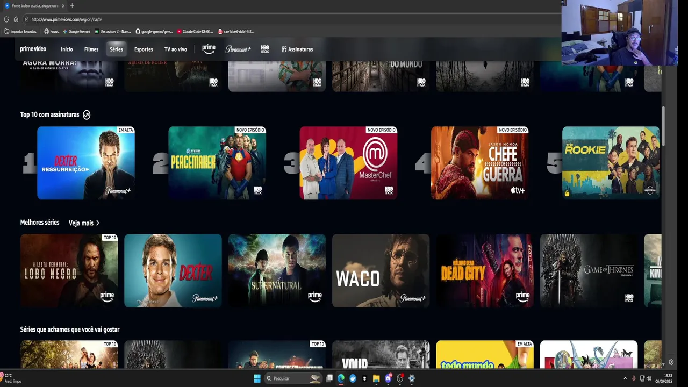Open A Lista Terminal: Lobo Negro card
The image size is (688, 387).
pos(69,270)
